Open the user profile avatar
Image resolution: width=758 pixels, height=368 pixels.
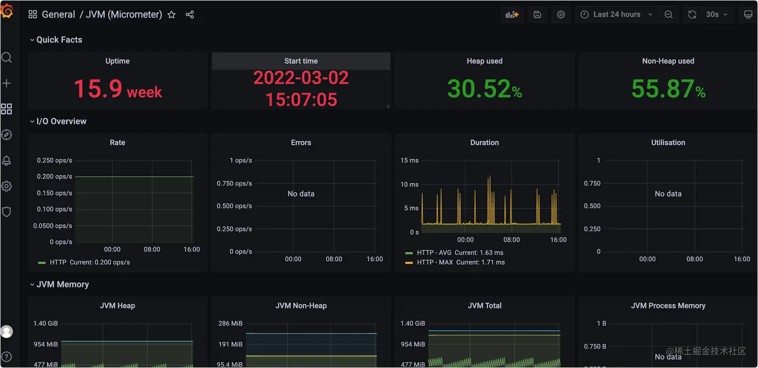7,331
